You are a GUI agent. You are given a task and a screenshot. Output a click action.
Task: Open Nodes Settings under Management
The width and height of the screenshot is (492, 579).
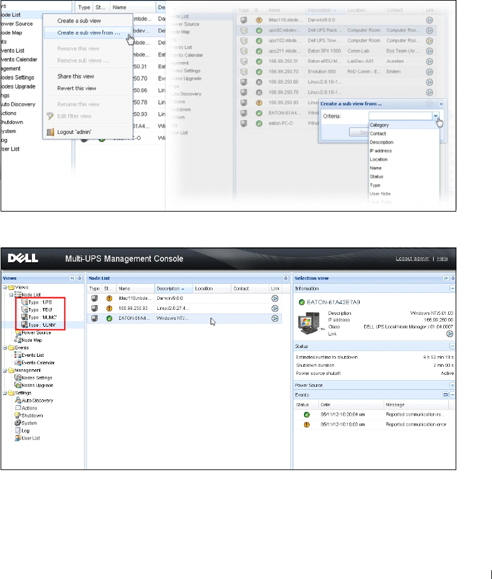click(x=36, y=377)
